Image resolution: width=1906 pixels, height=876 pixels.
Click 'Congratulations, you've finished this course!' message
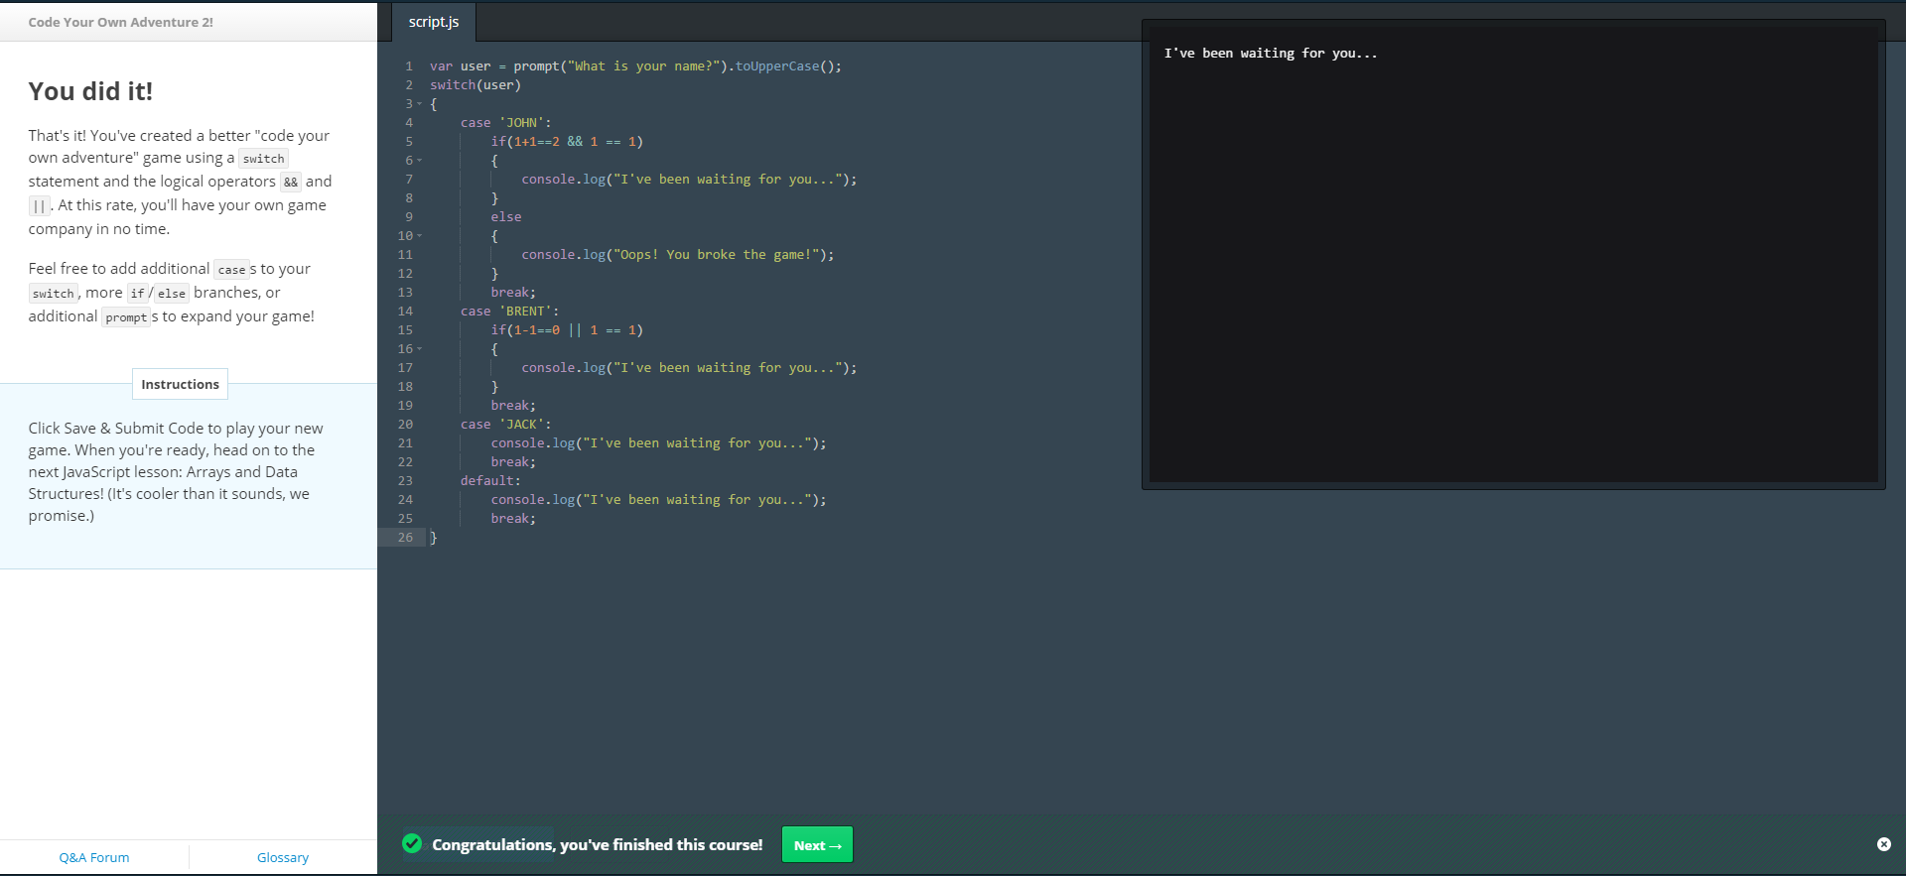(598, 845)
